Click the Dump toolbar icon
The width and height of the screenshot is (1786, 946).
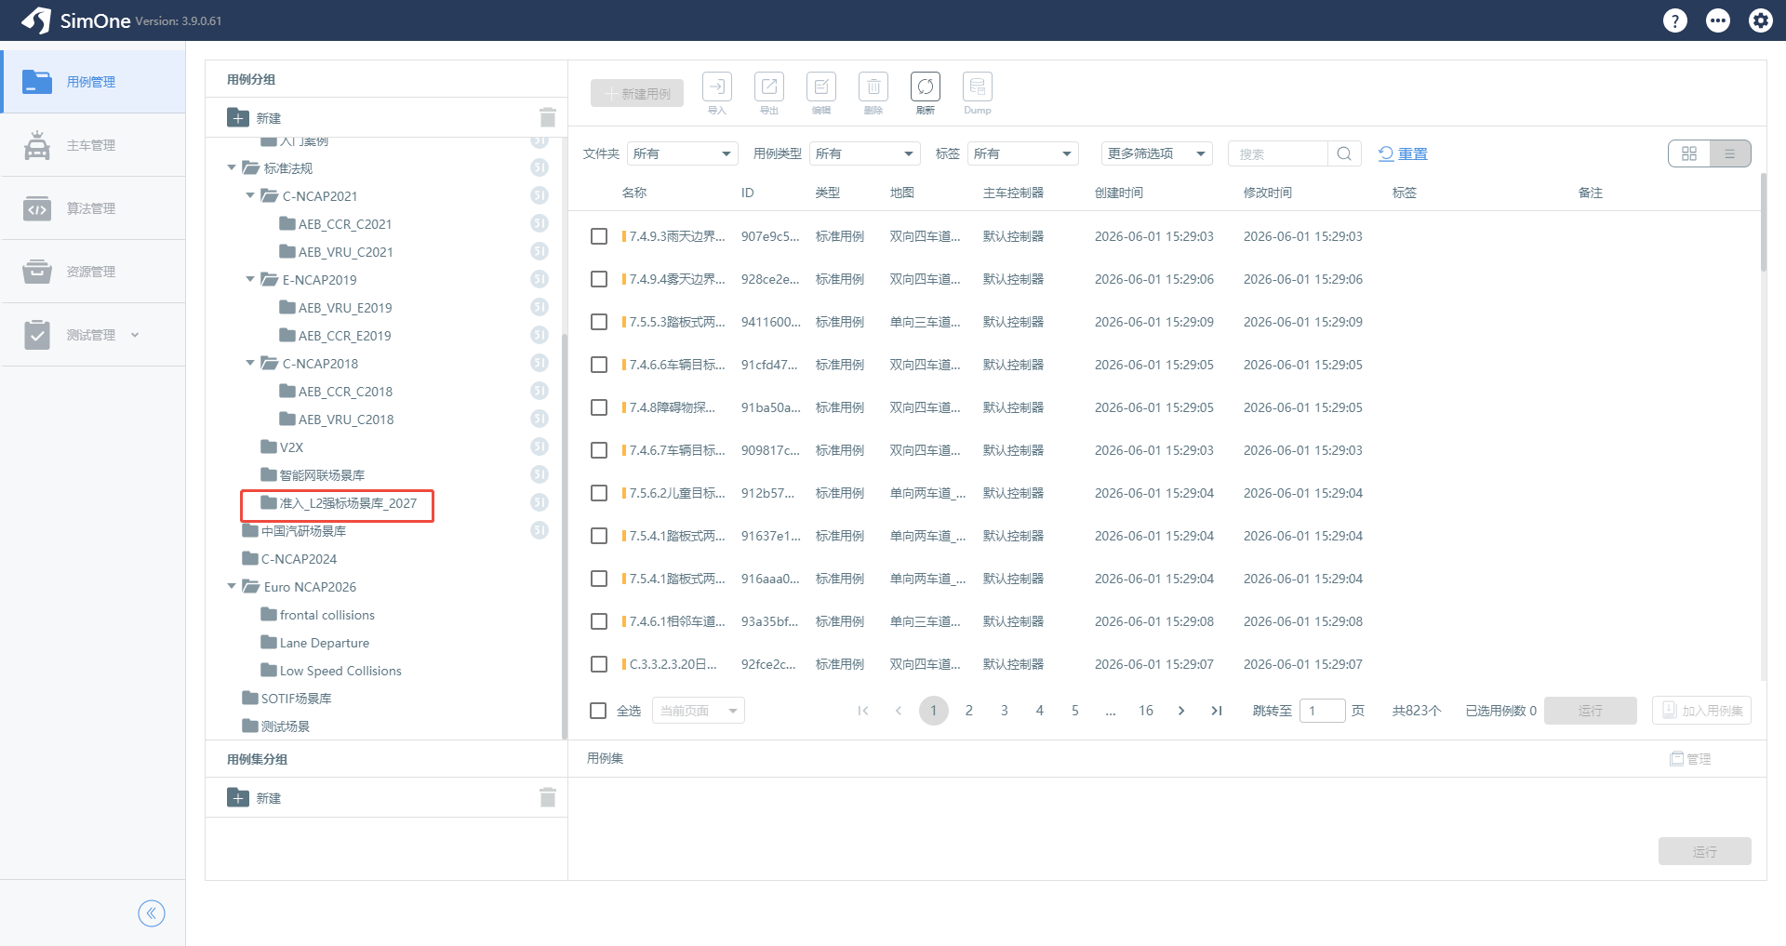pyautogui.click(x=978, y=87)
